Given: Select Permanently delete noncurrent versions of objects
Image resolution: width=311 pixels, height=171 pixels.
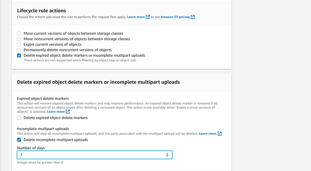Looking at the screenshot, I should [x=19, y=50].
